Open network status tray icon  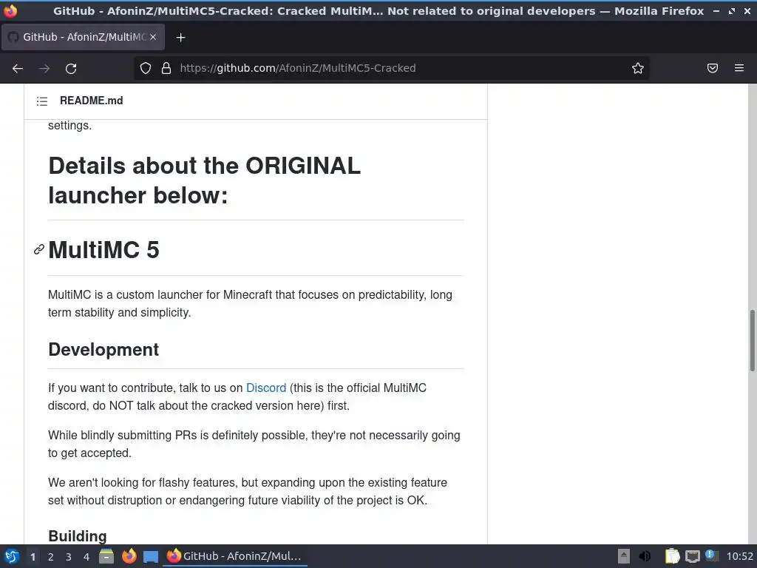pyautogui.click(x=692, y=556)
